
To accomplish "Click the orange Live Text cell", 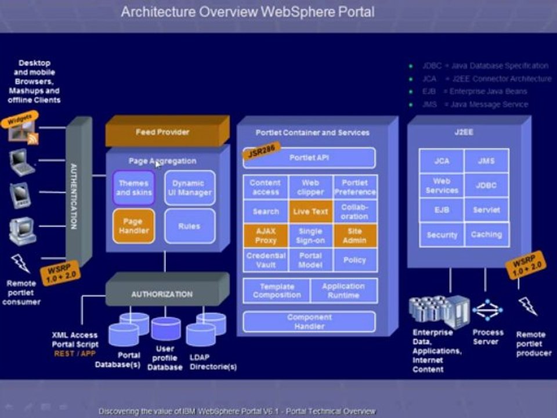I will [x=310, y=211].
